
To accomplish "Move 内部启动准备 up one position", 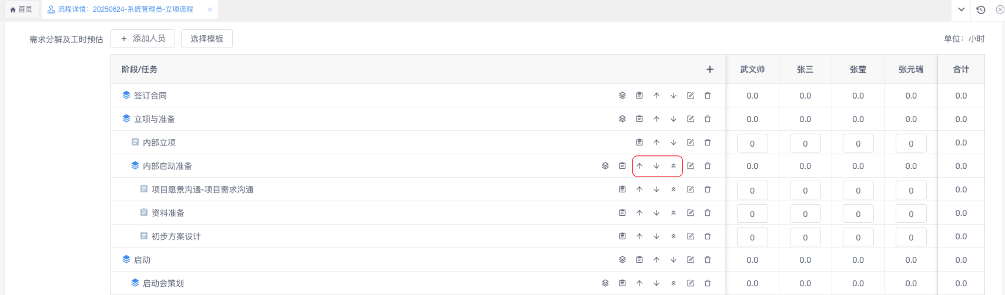I will click(x=639, y=166).
